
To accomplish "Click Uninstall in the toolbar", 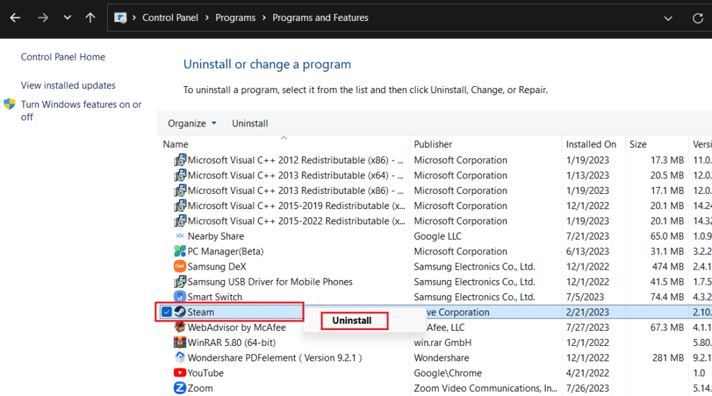I will [x=250, y=124].
